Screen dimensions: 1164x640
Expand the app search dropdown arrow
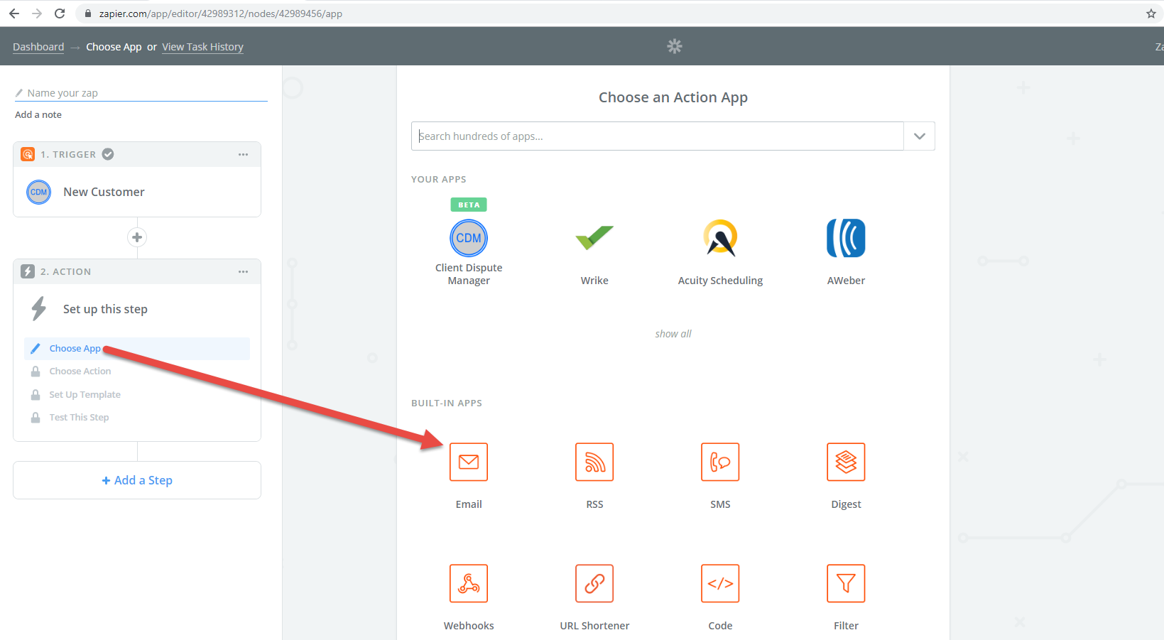[920, 136]
